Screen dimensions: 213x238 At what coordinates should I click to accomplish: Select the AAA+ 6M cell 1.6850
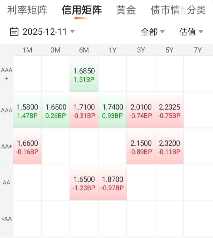coord(84,75)
